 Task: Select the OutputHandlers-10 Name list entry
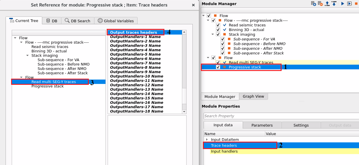tap(145, 76)
